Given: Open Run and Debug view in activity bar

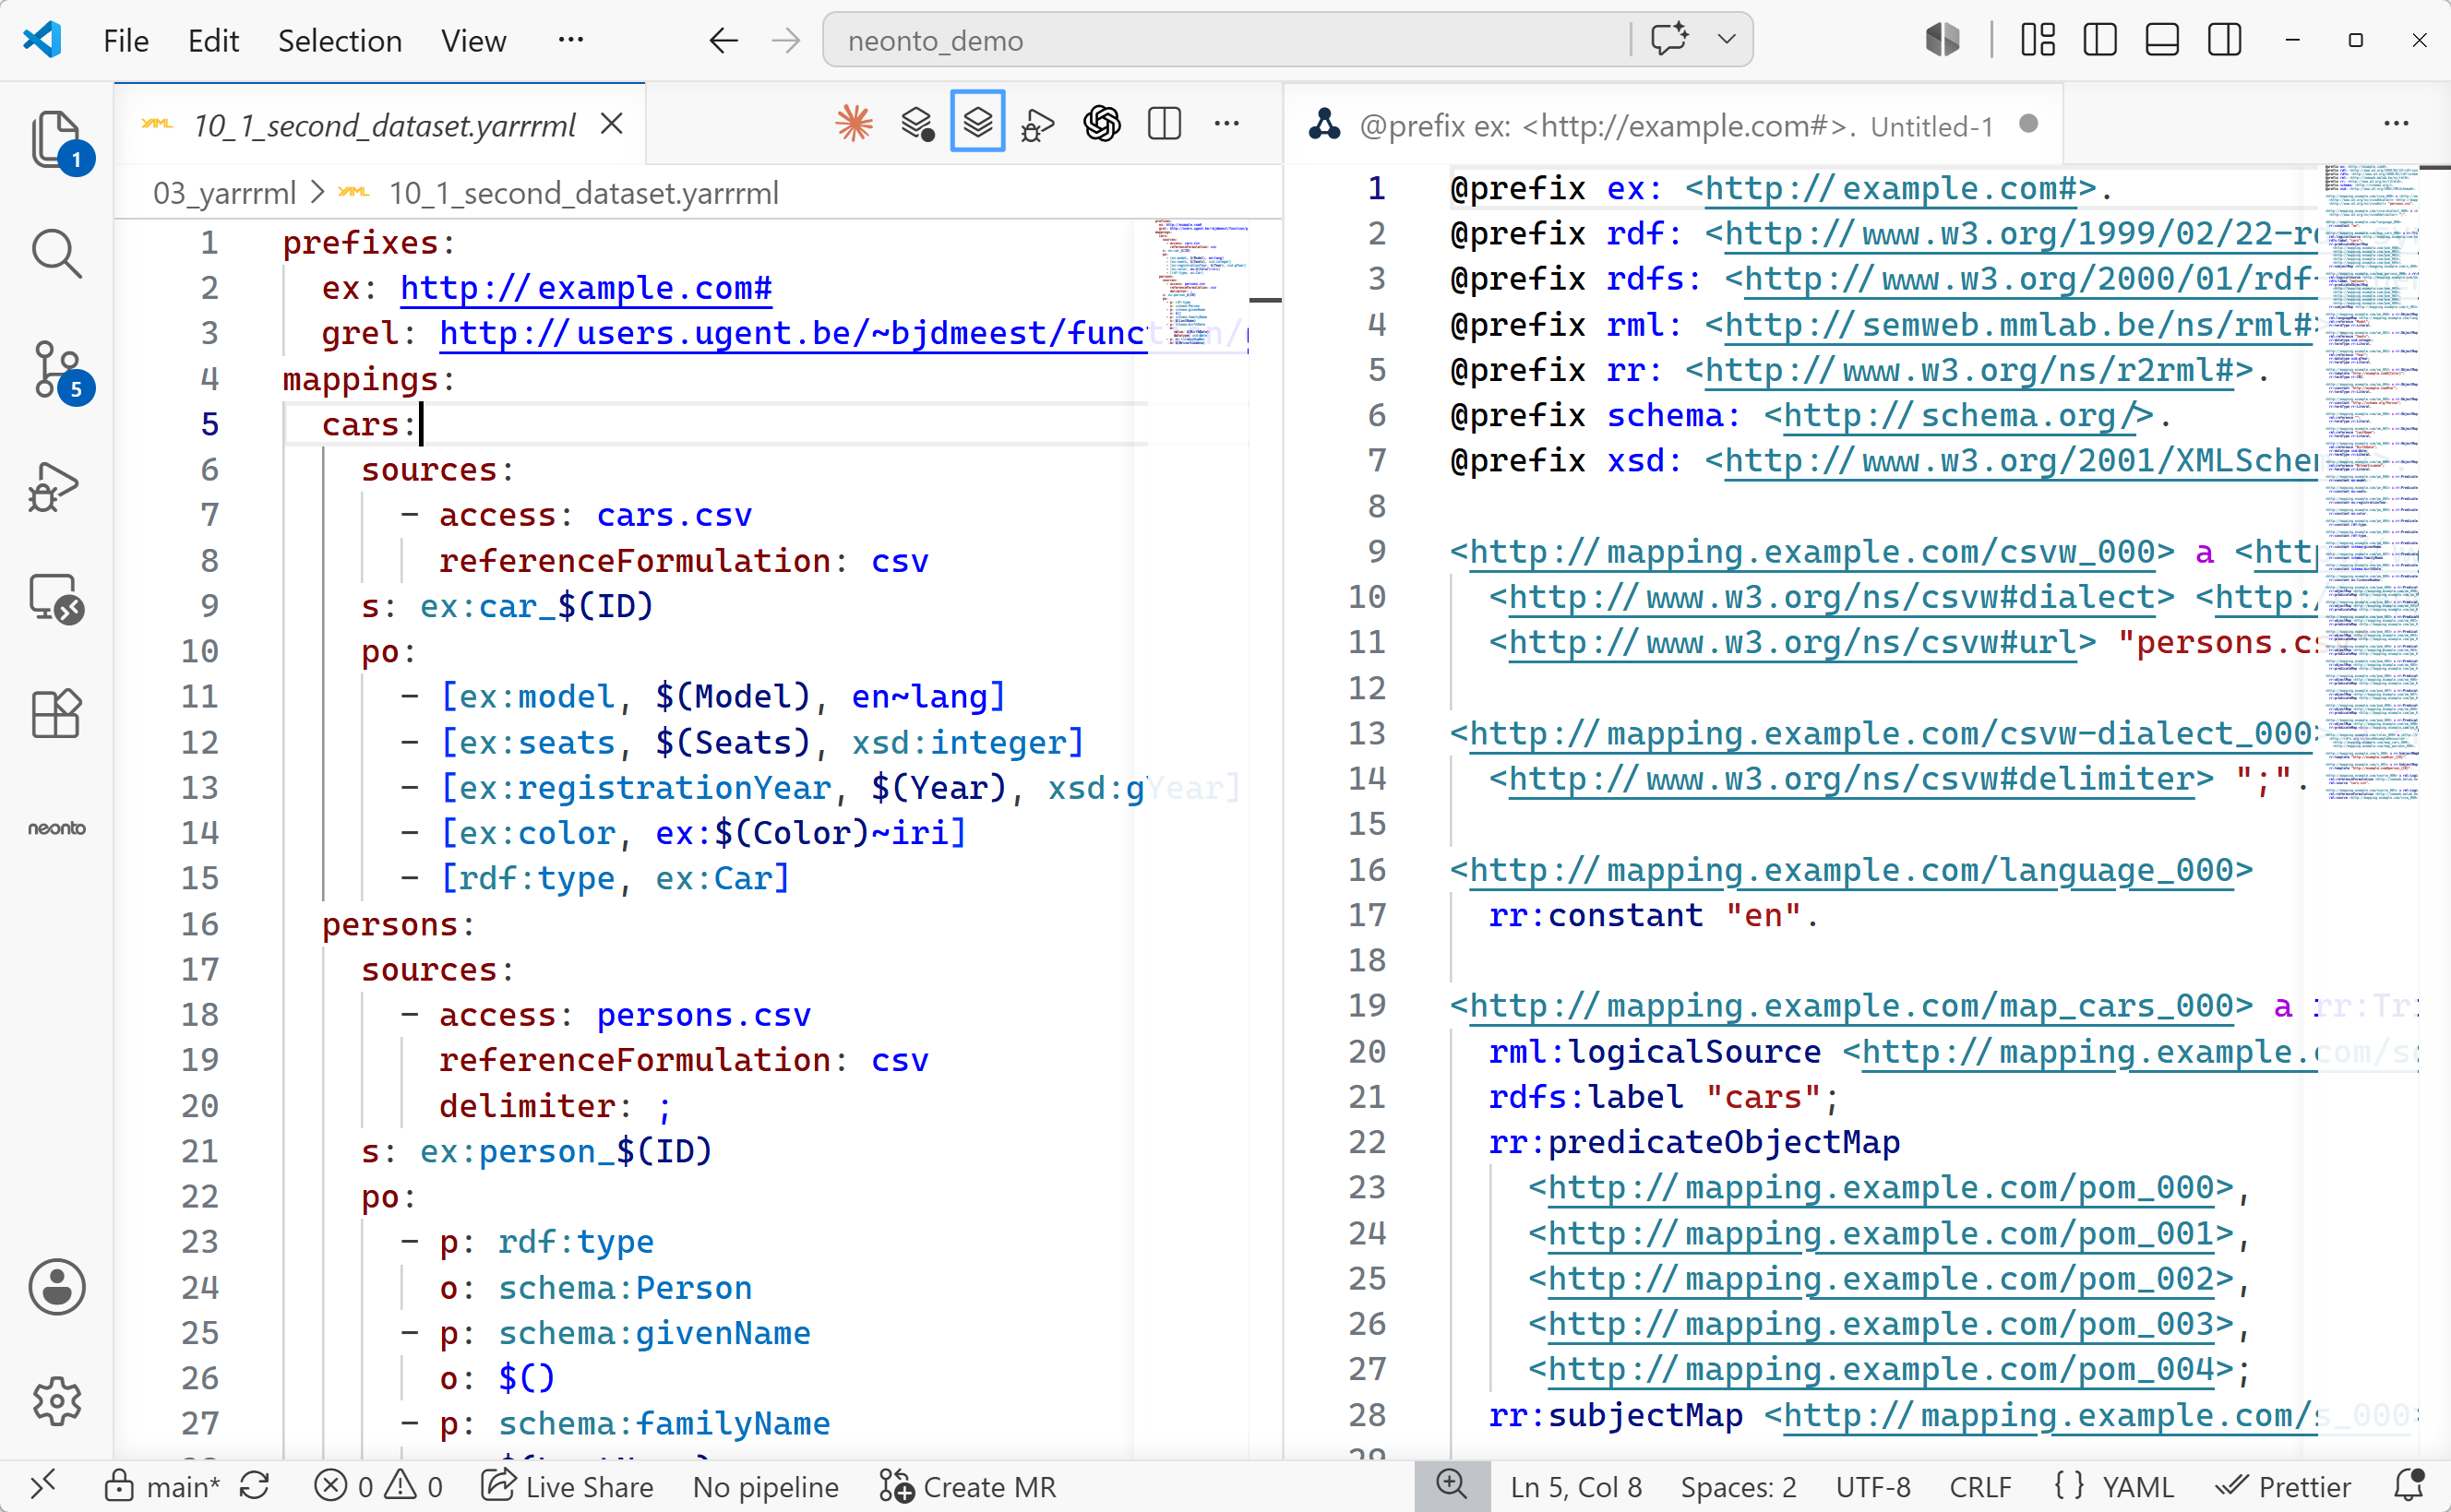Looking at the screenshot, I should click(x=56, y=486).
